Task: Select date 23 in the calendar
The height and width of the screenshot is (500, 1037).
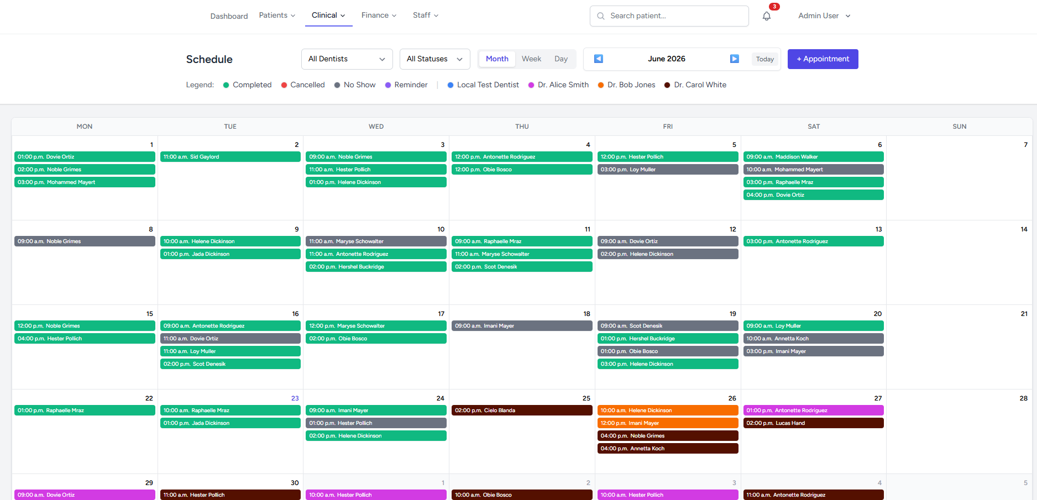Action: tap(295, 398)
